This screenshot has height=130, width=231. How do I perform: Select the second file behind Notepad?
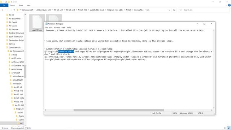tap(54, 18)
